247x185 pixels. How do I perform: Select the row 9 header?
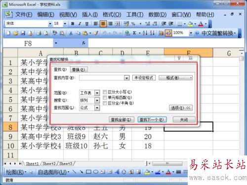[x=10, y=137]
